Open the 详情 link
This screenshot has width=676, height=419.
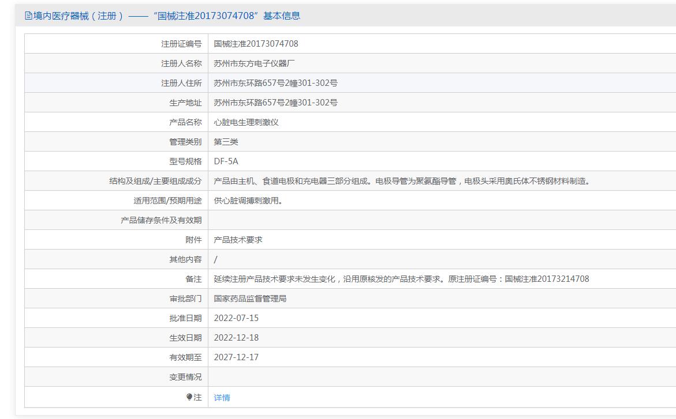point(222,398)
